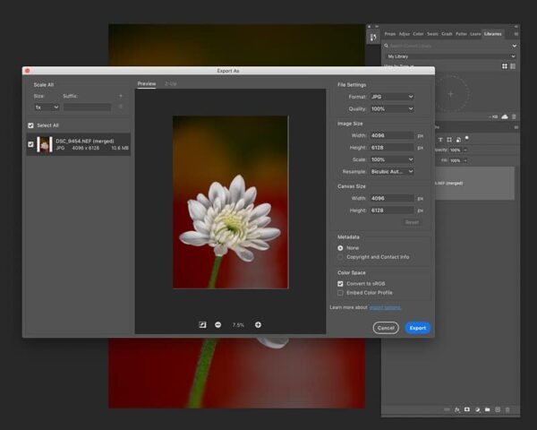Image resolution: width=537 pixels, height=430 pixels.
Task: Zoom in the export preview
Action: point(258,324)
